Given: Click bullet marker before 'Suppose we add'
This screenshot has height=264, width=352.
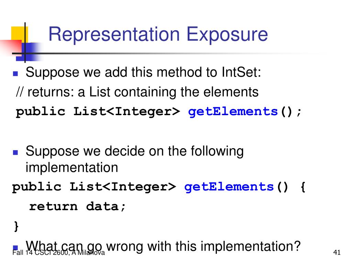Looking at the screenshot, I should click(15, 74).
